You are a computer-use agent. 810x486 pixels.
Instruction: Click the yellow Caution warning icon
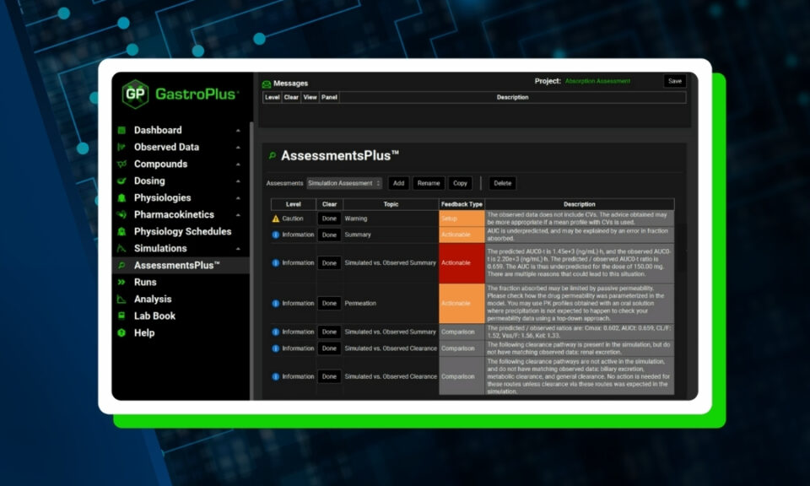276,219
